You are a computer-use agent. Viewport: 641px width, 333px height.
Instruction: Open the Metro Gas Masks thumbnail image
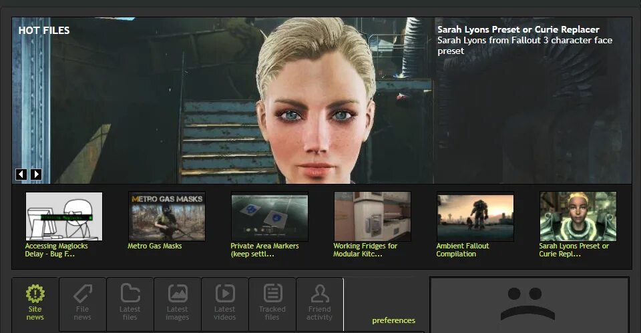(167, 216)
